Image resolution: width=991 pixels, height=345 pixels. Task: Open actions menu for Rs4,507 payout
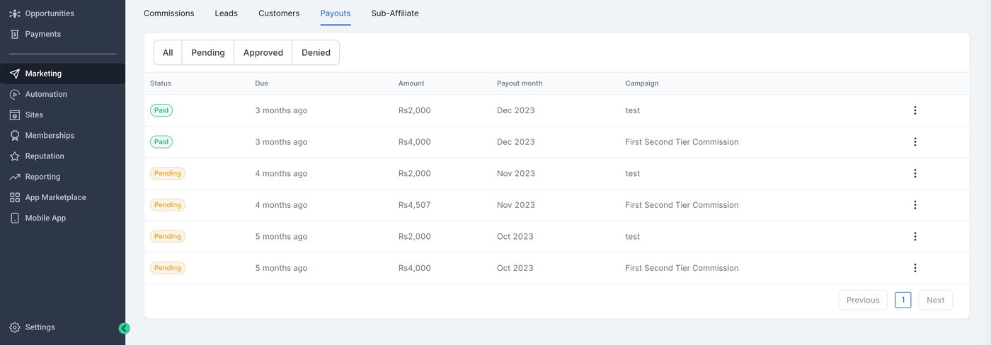[x=915, y=205]
